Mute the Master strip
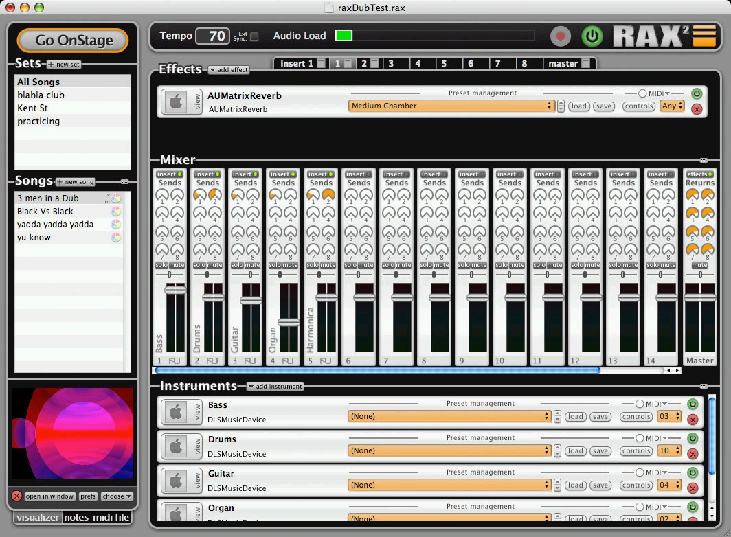 pyautogui.click(x=700, y=265)
